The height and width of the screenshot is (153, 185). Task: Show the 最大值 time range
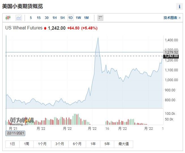click(124, 144)
